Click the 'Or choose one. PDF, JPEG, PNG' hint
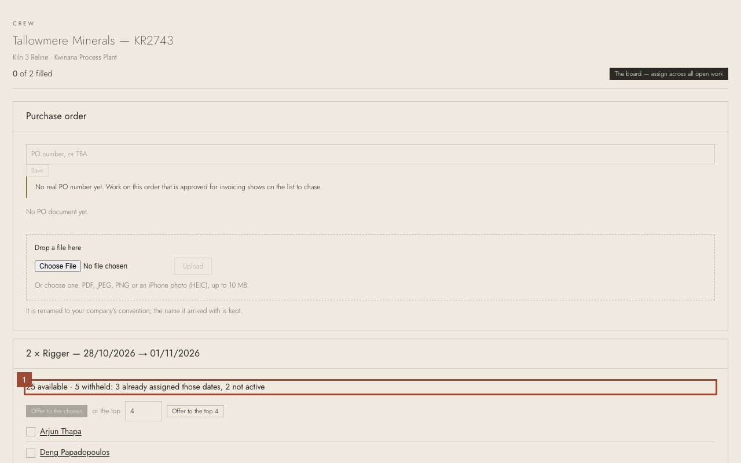 141,285
